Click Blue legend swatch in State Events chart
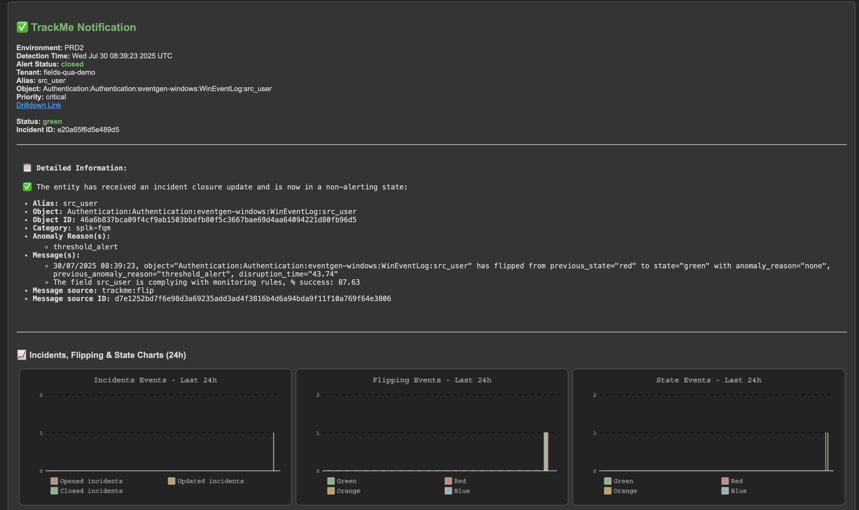This screenshot has width=859, height=510. [725, 491]
